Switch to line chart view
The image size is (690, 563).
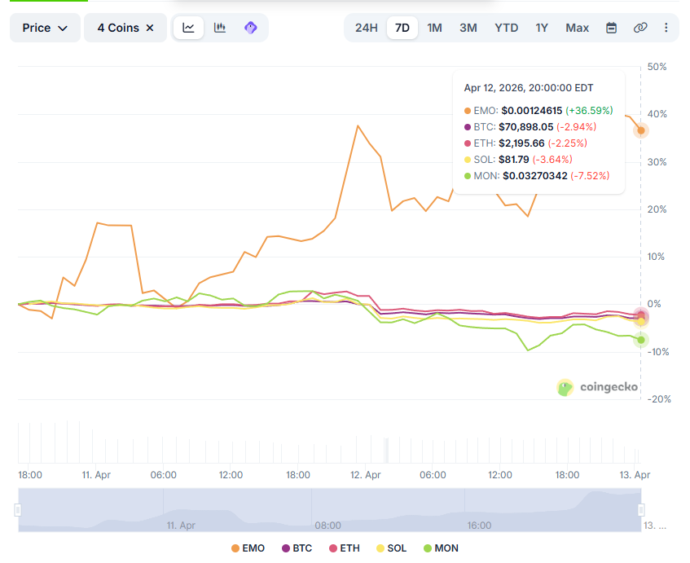188,28
